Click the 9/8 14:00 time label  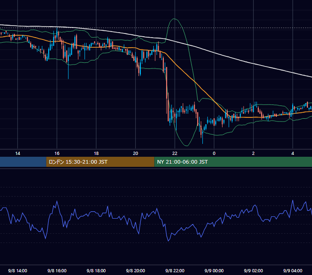pyautogui.click(x=17, y=270)
